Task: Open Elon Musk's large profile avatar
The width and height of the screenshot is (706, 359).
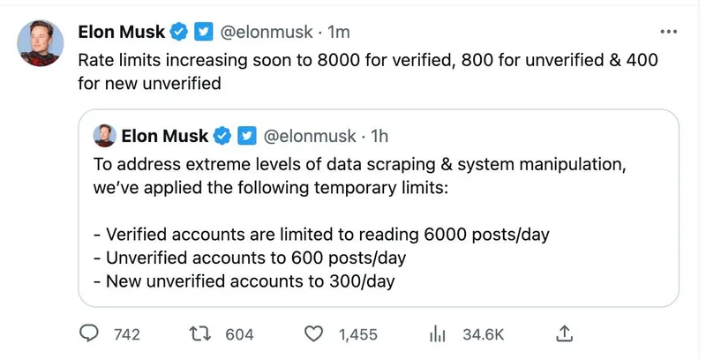Action: point(41,43)
